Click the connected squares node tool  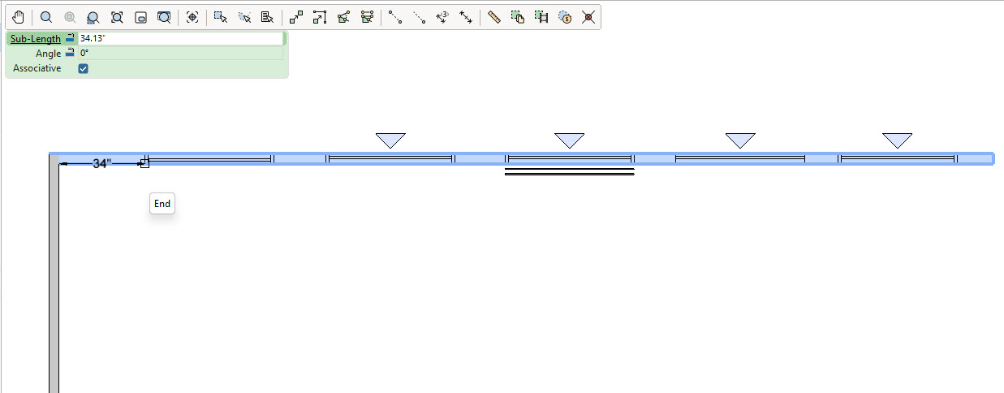[x=296, y=17]
